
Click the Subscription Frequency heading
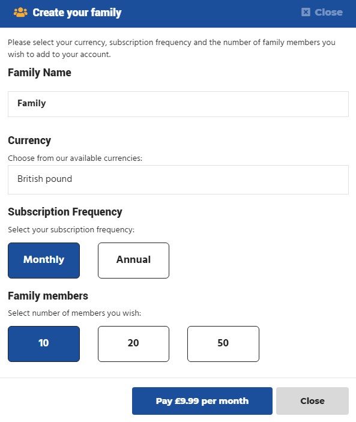click(65, 212)
